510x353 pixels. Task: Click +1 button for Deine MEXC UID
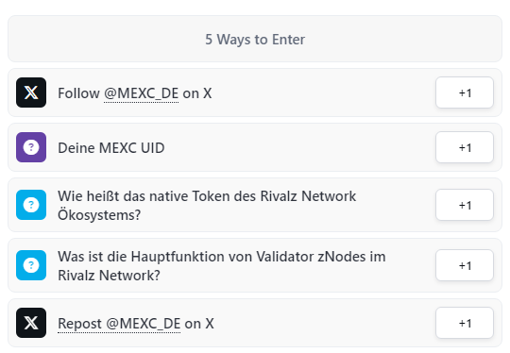(465, 147)
